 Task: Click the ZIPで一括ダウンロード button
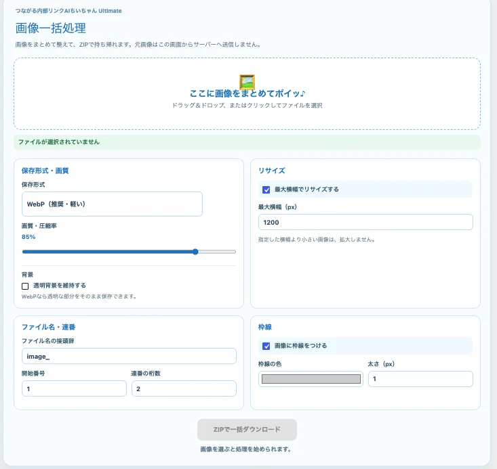tap(247, 430)
